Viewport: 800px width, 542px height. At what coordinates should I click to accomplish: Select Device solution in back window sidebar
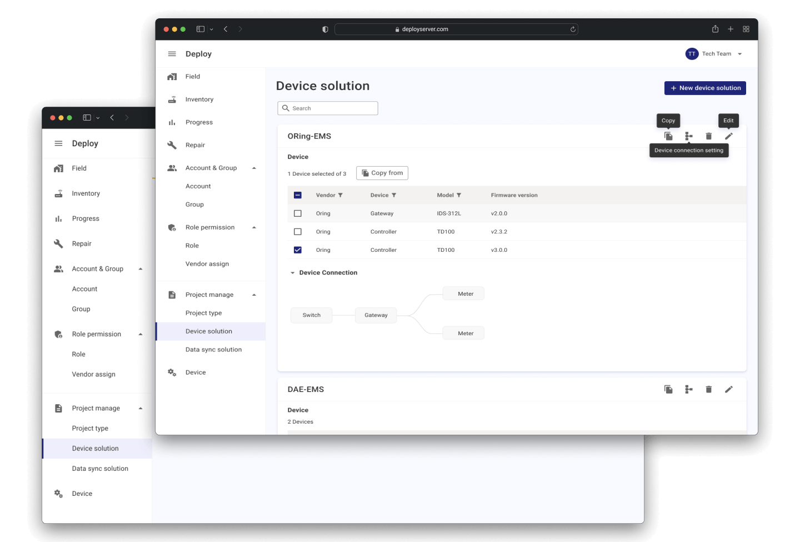(x=97, y=449)
